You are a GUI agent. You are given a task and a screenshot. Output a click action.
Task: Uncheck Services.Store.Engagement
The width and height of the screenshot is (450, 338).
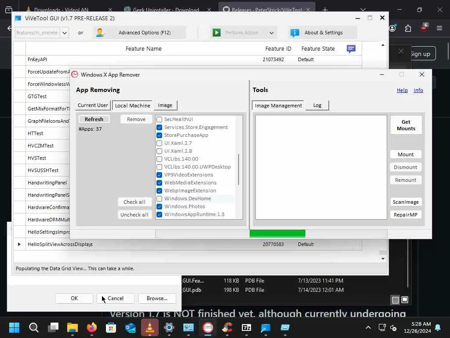(x=159, y=127)
